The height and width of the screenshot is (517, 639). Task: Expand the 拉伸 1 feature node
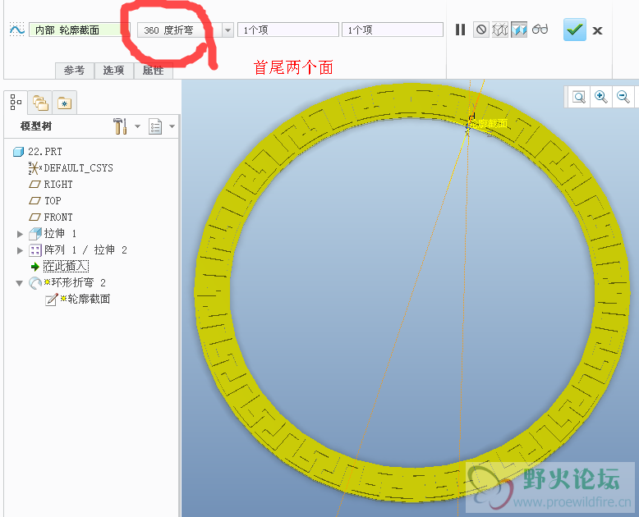pyautogui.click(x=20, y=234)
